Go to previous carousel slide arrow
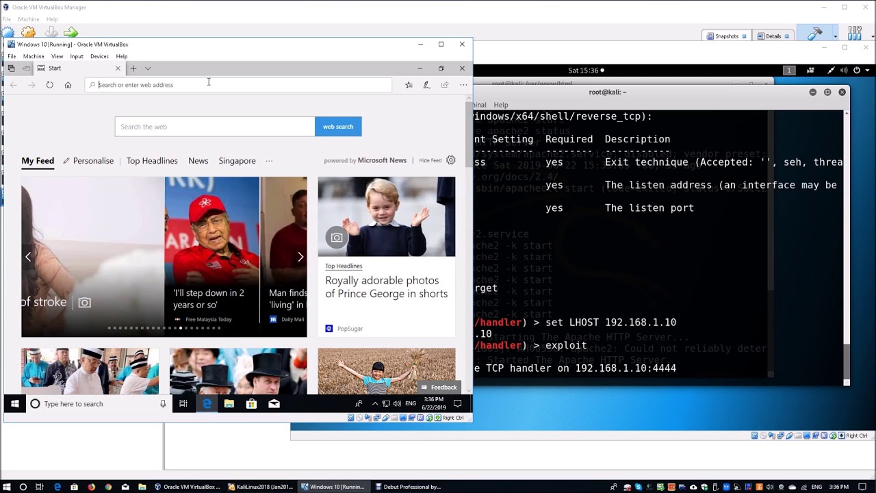Viewport: 876px width, 493px height. pyautogui.click(x=28, y=257)
